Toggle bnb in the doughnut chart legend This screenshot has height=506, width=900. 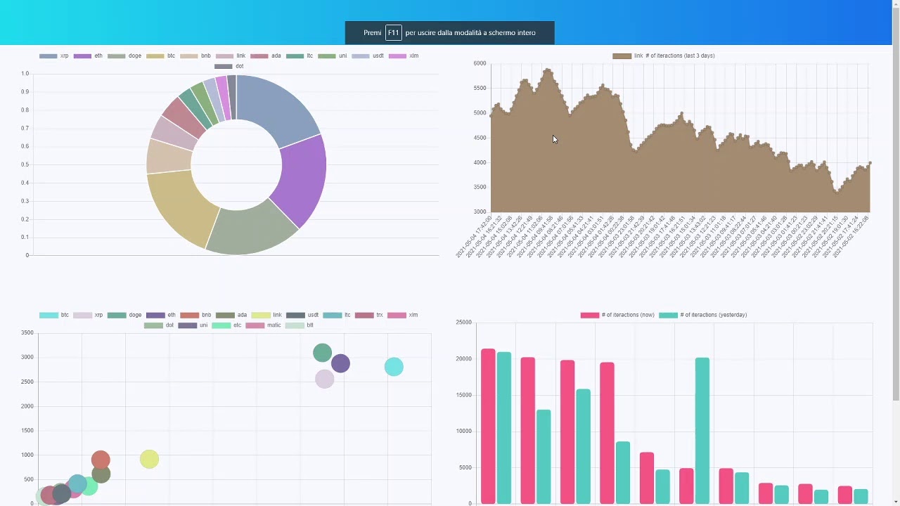(x=195, y=56)
